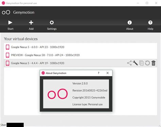
Task: Click the Version 2.8.0 text
Action: pyautogui.click(x=80, y=83)
